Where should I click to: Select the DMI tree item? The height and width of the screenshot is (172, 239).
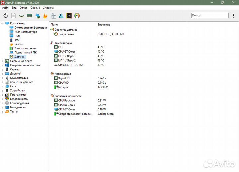[17, 36]
